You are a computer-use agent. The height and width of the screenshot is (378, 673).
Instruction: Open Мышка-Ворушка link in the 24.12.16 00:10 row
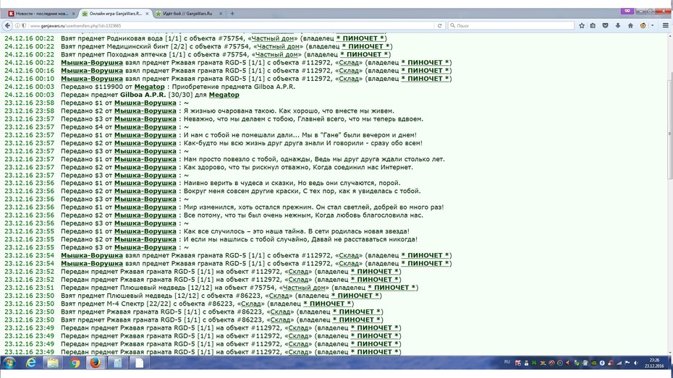tap(92, 79)
